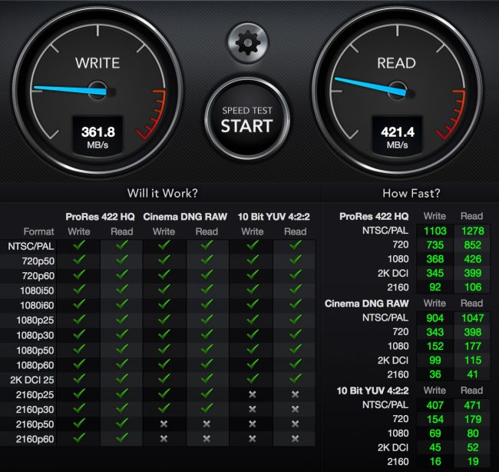The height and width of the screenshot is (472, 499).
Task: Select Cinema DNG NTSC/PAL write value 904
Action: 435,317
